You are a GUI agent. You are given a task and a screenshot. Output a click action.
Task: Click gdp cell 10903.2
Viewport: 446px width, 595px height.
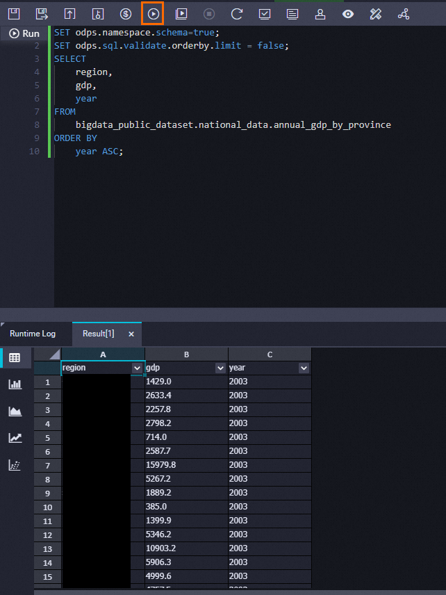click(x=186, y=548)
